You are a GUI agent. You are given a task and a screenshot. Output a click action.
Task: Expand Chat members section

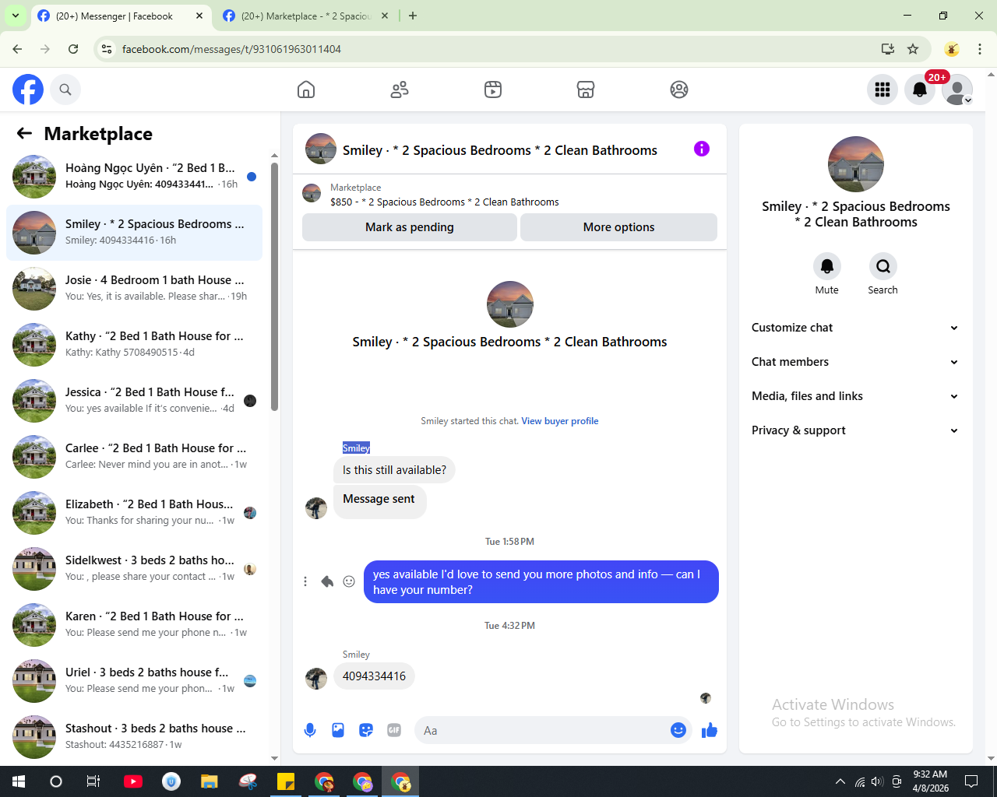(x=854, y=362)
